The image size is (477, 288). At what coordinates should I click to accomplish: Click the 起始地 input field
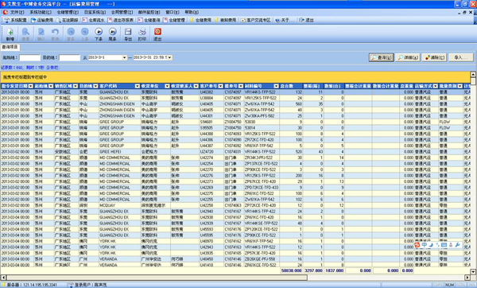pos(29,57)
